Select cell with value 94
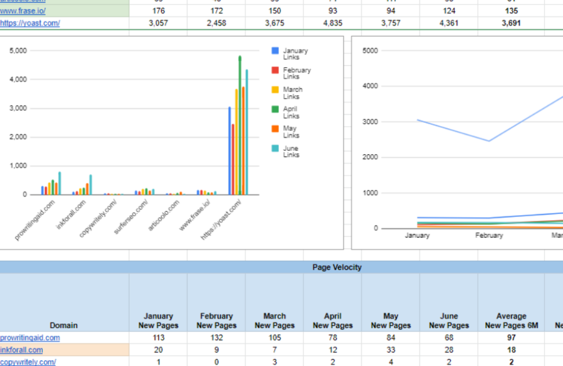 pos(391,11)
